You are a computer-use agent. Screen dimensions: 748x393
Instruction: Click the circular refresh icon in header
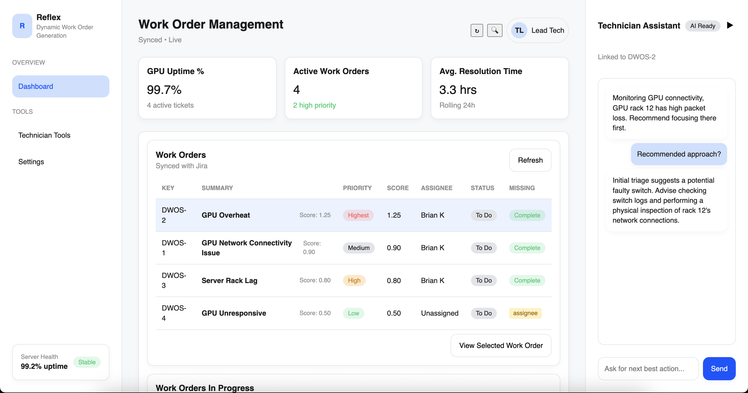coord(477,31)
